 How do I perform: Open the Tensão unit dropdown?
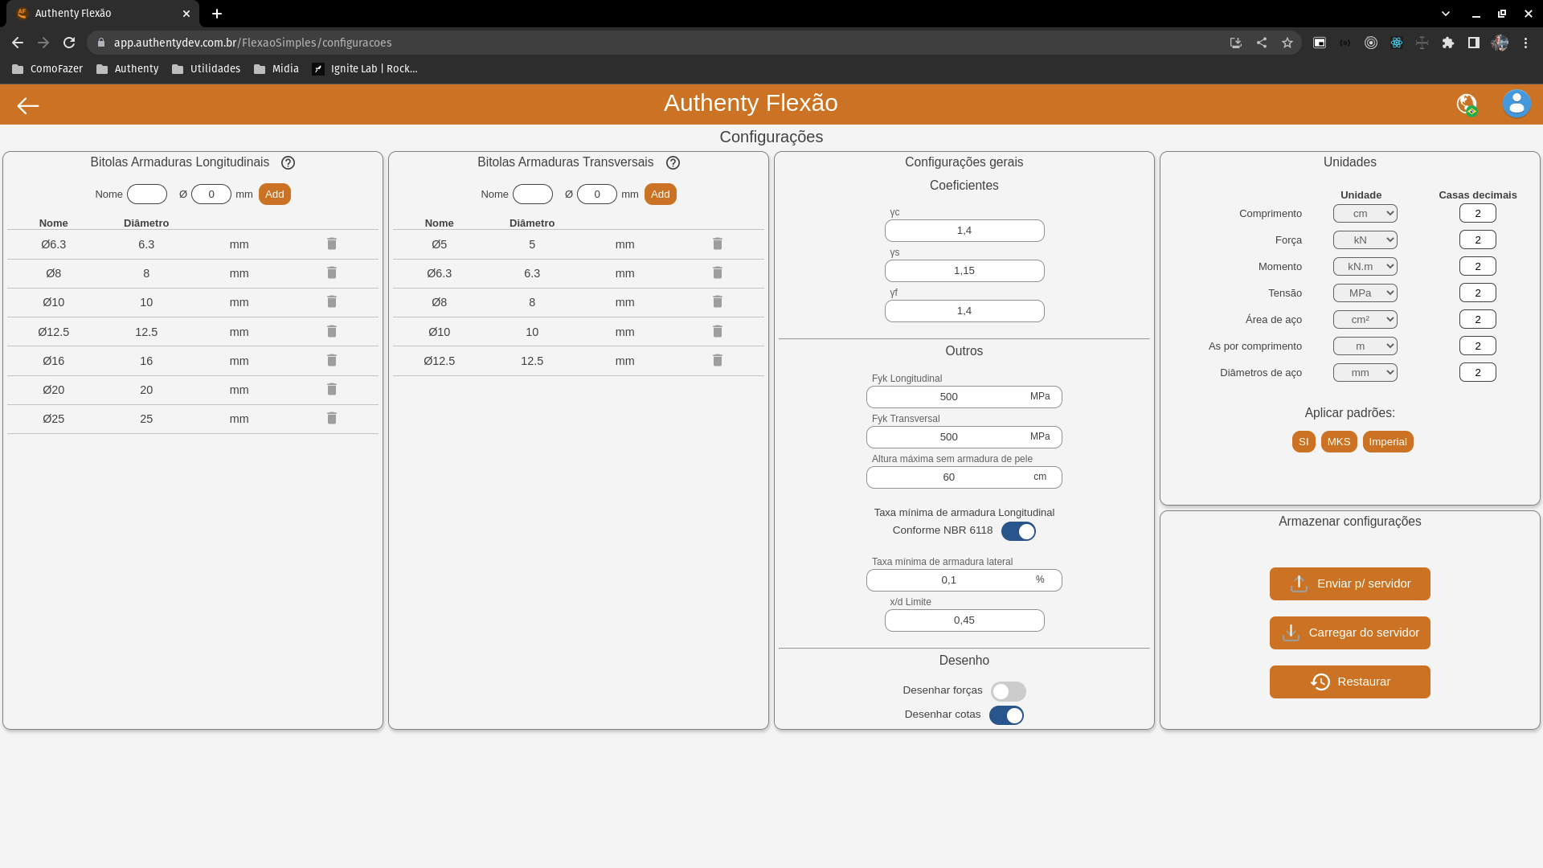[1365, 293]
